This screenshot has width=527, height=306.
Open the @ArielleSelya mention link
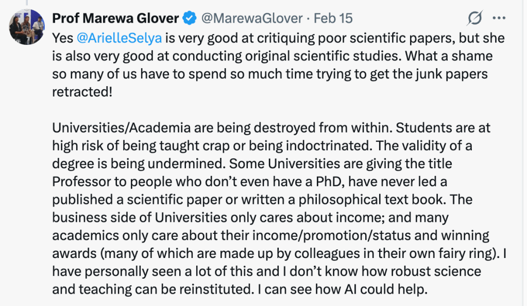click(113, 38)
